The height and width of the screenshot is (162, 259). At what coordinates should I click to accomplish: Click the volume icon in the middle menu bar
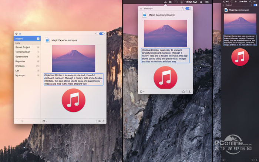[x=170, y=2]
